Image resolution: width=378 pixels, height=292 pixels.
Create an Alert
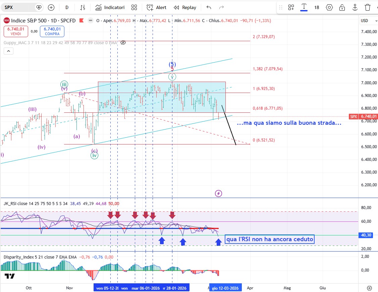(156, 7)
